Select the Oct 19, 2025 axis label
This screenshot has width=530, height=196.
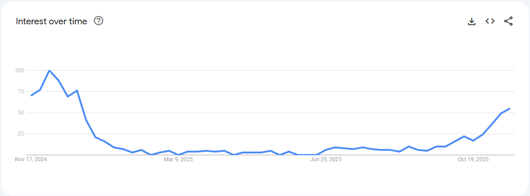[473, 159]
